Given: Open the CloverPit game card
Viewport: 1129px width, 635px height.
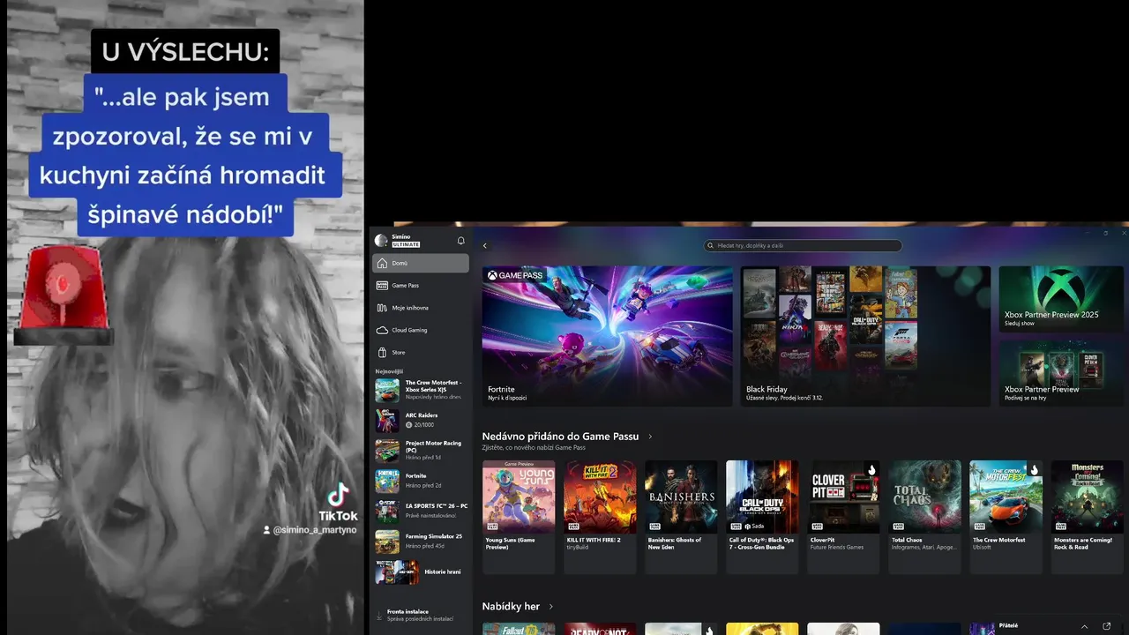Looking at the screenshot, I should click(843, 517).
